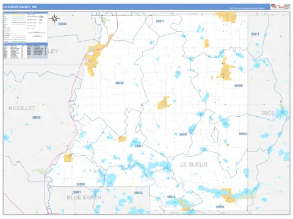Select the 56082 ZIP code label
The image size is (293, 219).
coord(37,117)
